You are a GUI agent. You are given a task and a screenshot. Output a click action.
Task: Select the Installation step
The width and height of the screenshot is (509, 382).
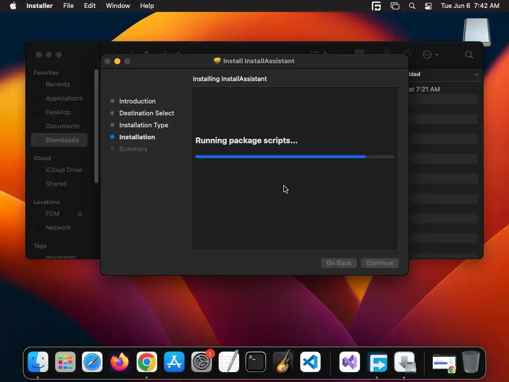[x=137, y=137]
